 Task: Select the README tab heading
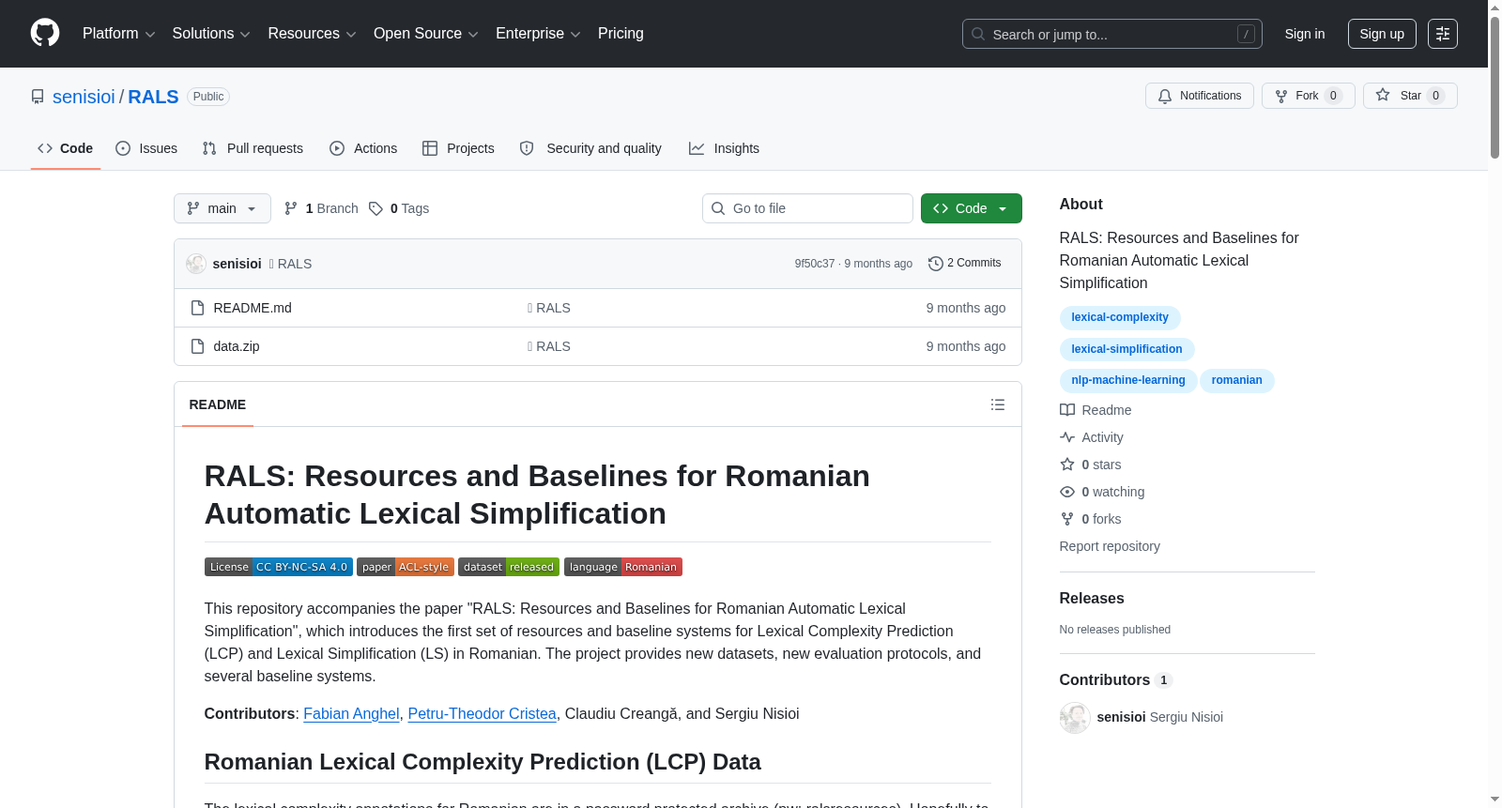[218, 404]
